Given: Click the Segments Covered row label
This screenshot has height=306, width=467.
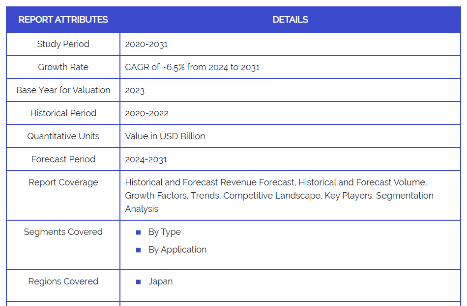Looking at the screenshot, I should point(63,232).
